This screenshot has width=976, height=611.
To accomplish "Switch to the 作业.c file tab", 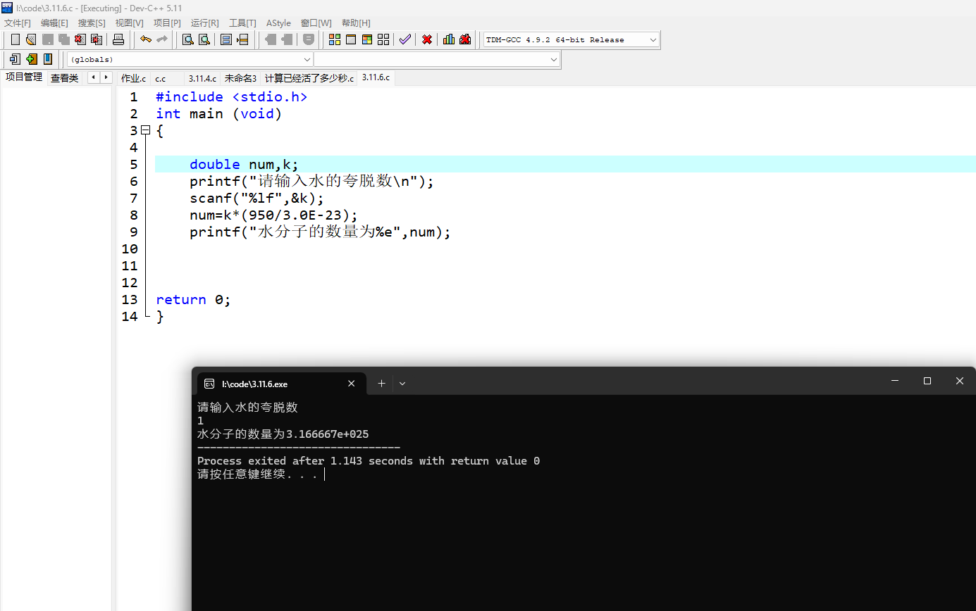I will click(x=133, y=78).
